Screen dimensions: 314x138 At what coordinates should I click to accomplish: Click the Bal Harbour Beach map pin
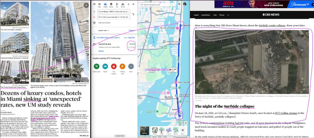click(x=180, y=88)
